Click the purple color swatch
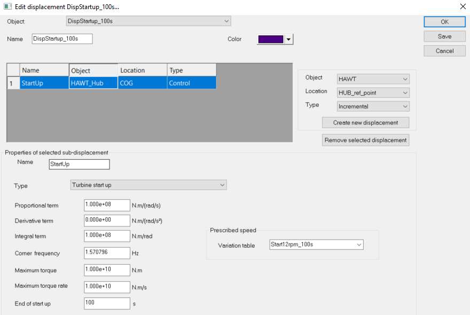470x315 pixels. pyautogui.click(x=271, y=40)
